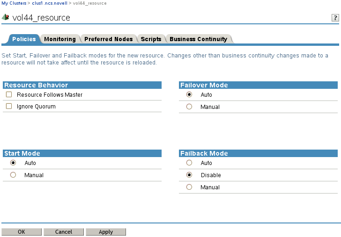Click the Cancel button
The image size is (341, 237).
click(x=64, y=232)
